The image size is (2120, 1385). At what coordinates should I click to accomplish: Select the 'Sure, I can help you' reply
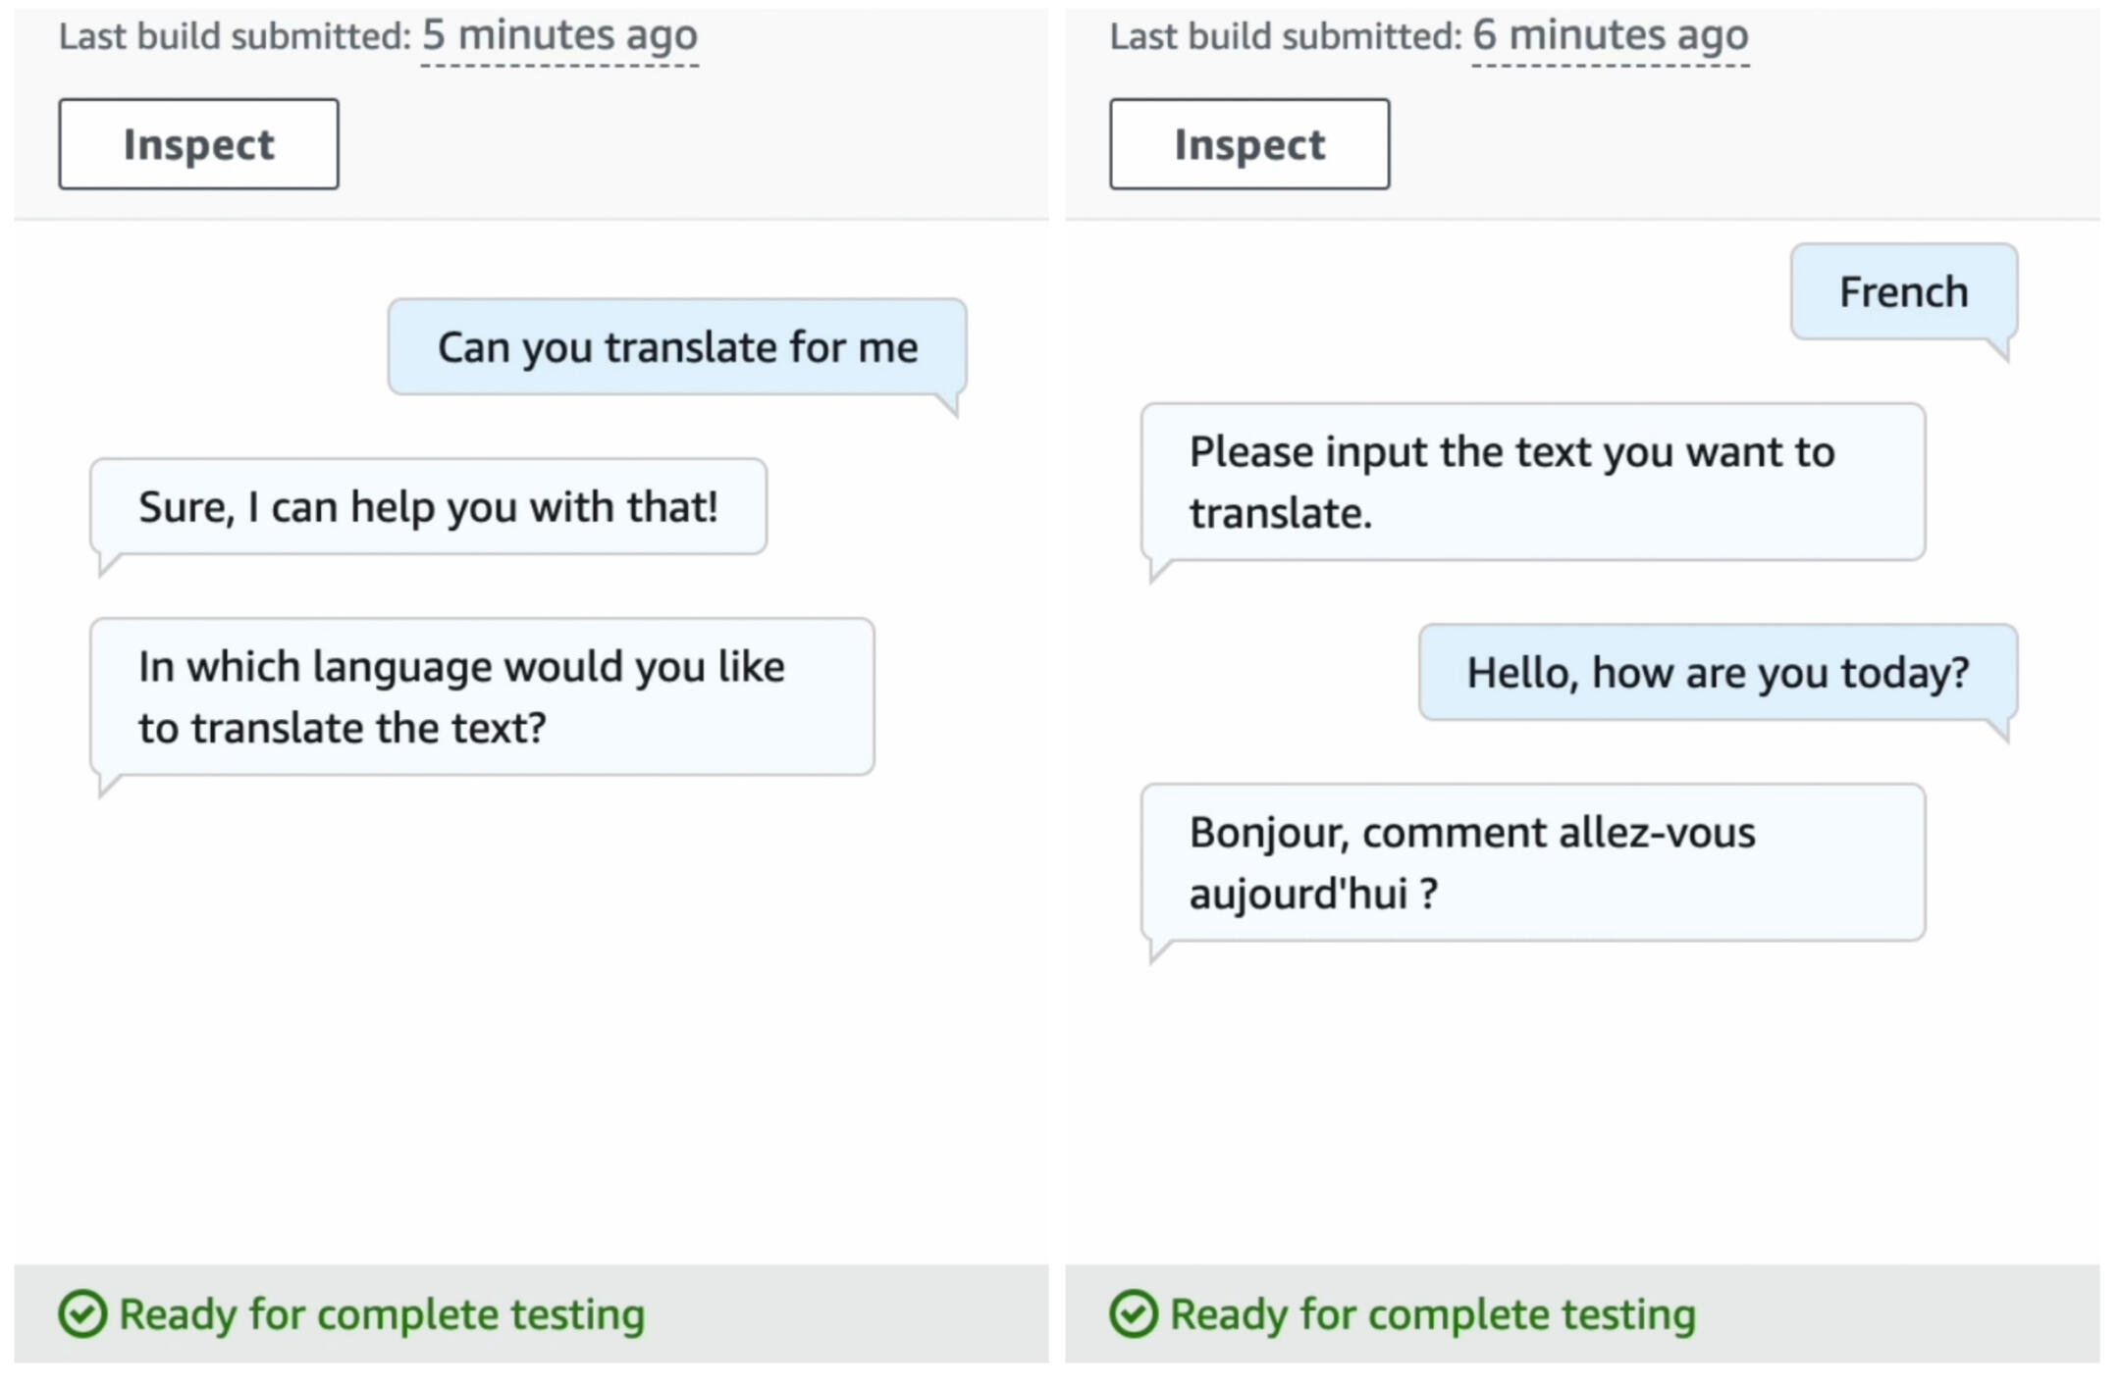[x=428, y=507]
